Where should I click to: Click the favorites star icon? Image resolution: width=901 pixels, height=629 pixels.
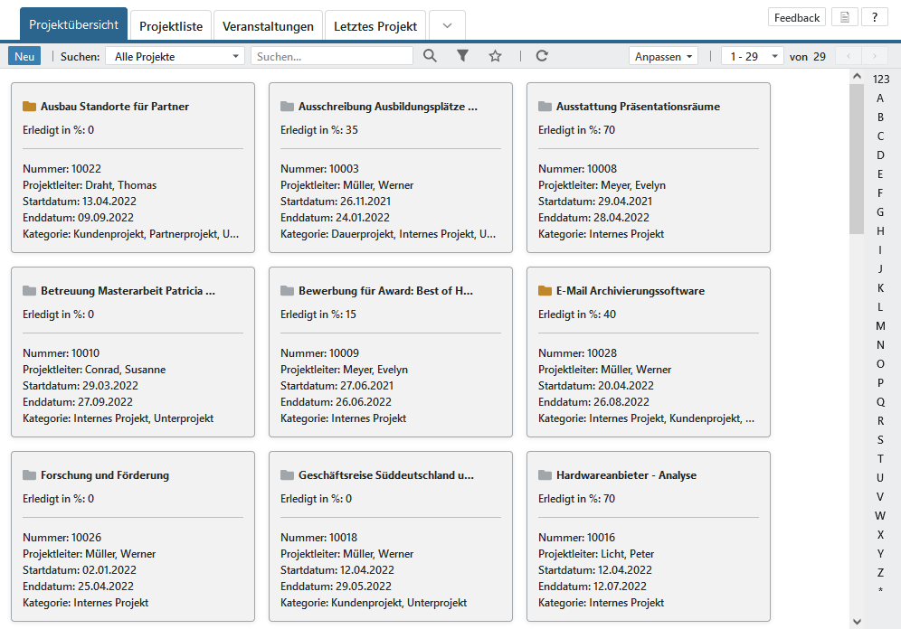tap(495, 56)
